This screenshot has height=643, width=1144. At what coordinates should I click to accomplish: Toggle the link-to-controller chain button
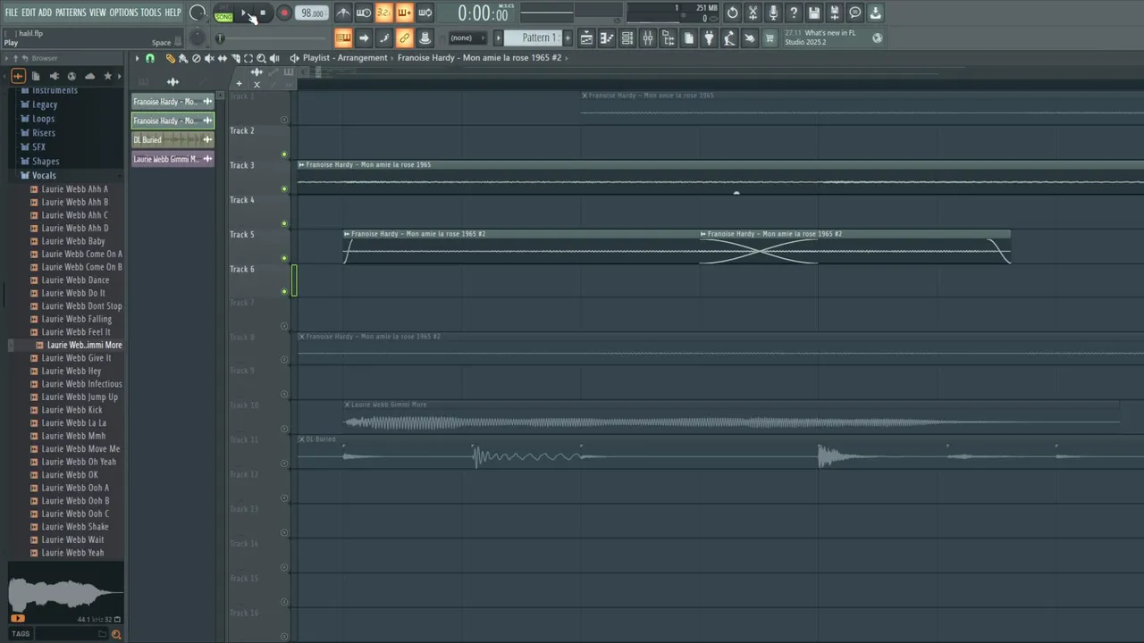tap(404, 38)
